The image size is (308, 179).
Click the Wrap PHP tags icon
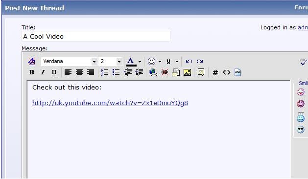click(x=237, y=72)
